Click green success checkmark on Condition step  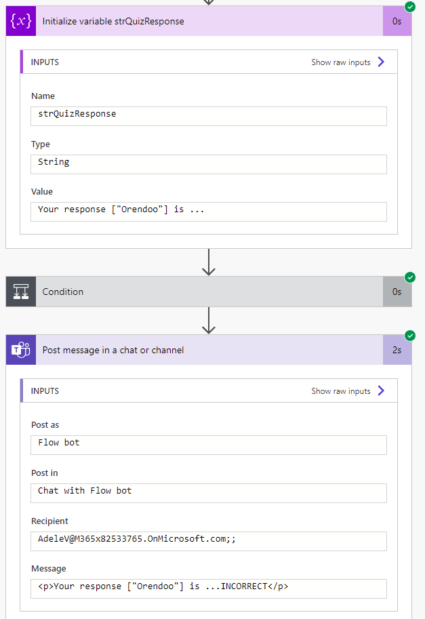pos(409,277)
